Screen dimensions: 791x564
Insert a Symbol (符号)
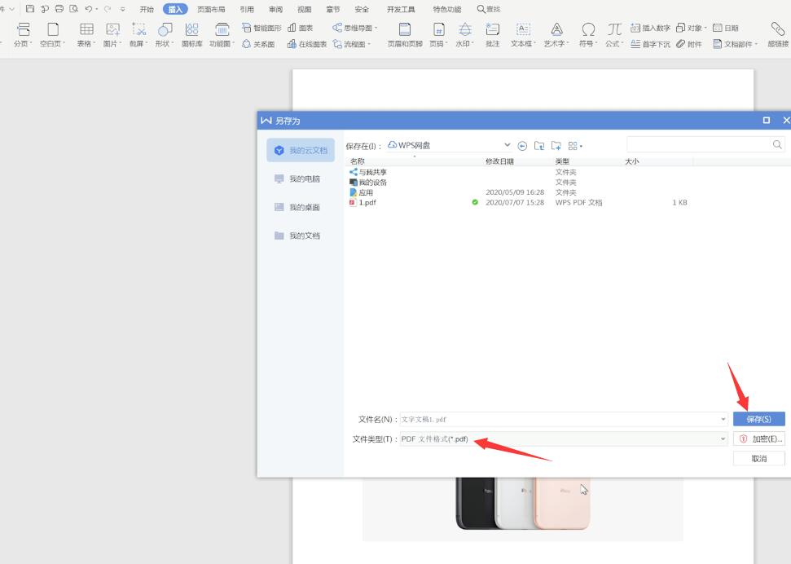click(587, 35)
